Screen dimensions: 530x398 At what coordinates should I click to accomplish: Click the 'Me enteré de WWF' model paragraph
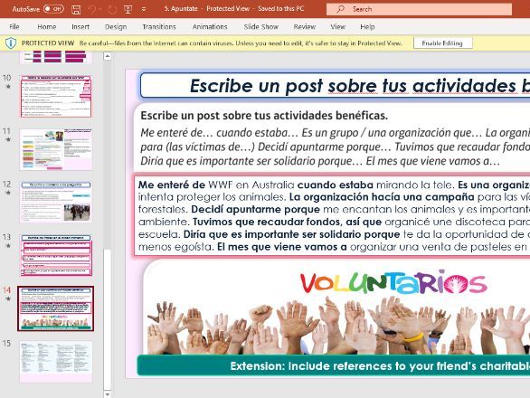click(332, 215)
